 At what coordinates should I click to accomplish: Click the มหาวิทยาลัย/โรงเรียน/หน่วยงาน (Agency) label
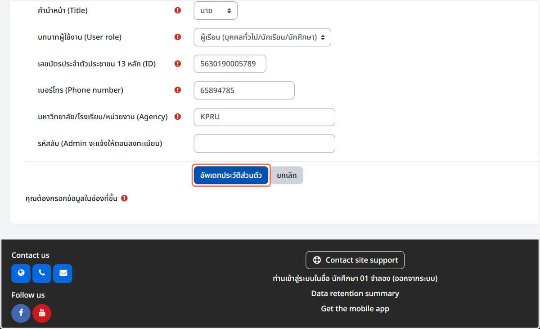(x=103, y=117)
